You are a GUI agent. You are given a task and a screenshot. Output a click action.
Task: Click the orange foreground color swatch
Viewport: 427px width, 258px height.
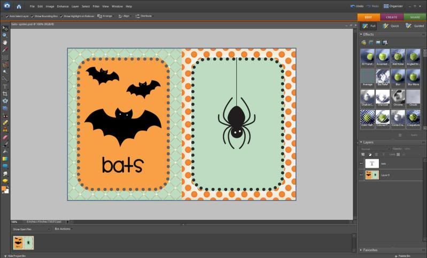coord(4,188)
